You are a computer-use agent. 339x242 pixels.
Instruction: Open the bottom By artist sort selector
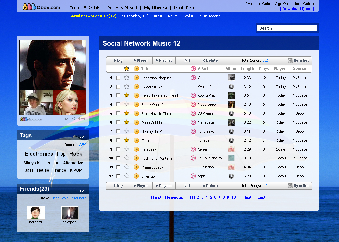(x=298, y=186)
